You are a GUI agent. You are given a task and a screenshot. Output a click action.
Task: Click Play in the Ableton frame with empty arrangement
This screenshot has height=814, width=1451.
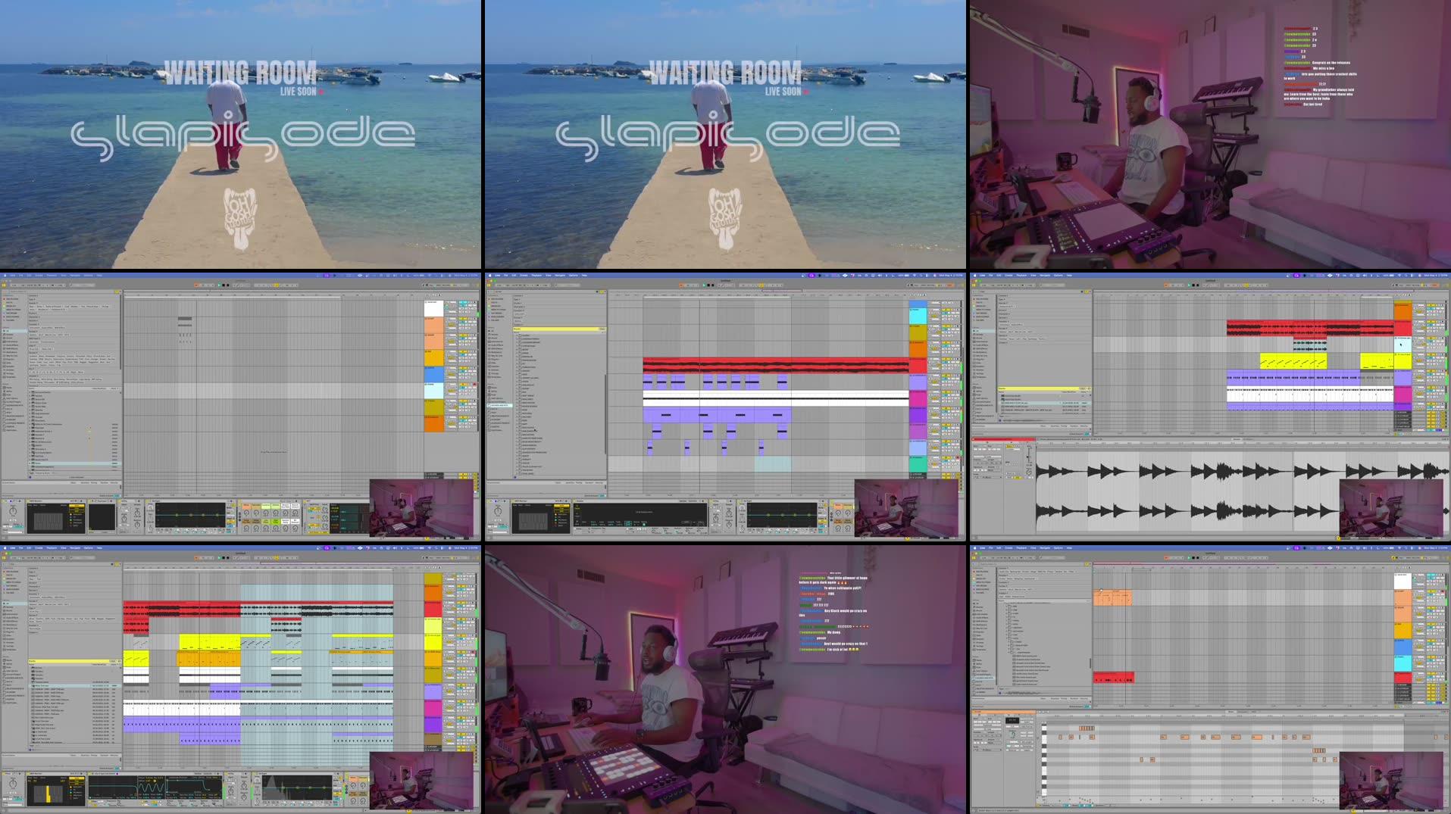[x=219, y=285]
